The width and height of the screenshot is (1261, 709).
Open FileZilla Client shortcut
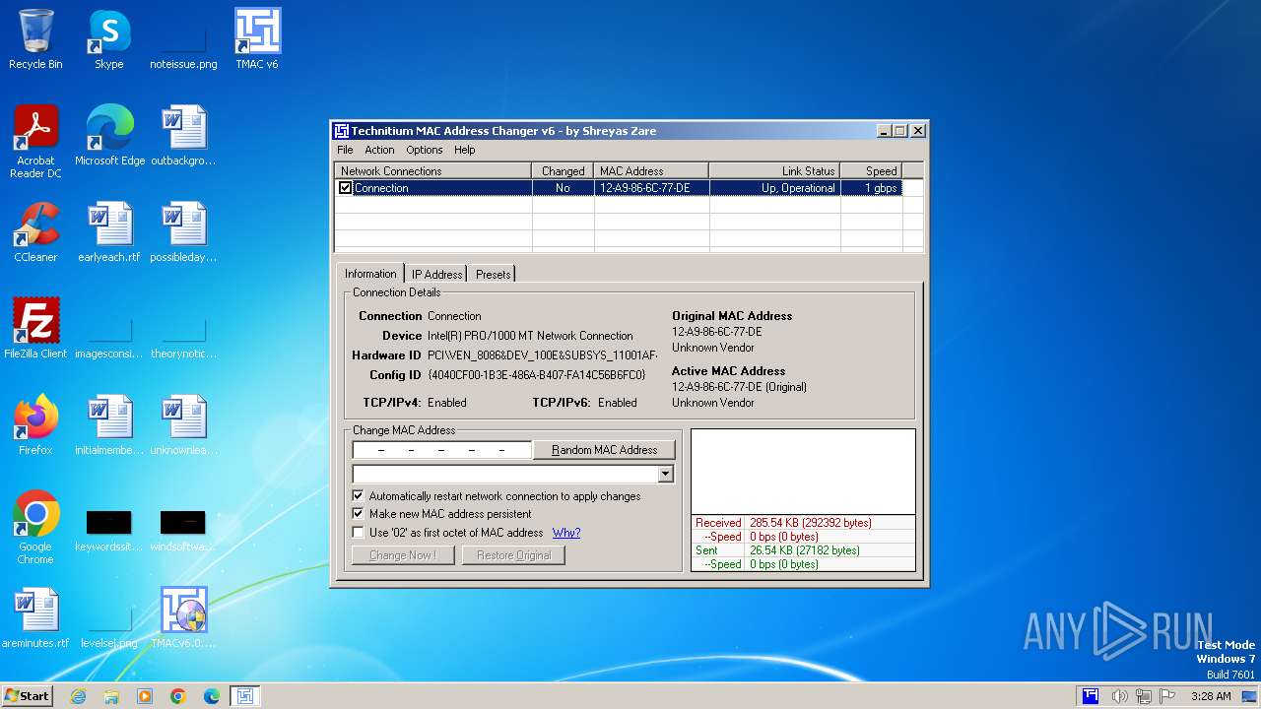35,329
